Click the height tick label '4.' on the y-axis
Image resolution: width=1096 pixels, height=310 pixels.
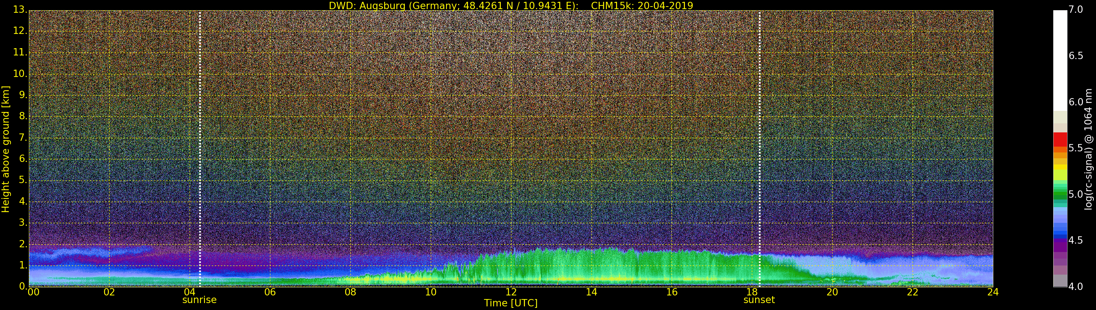tap(23, 201)
